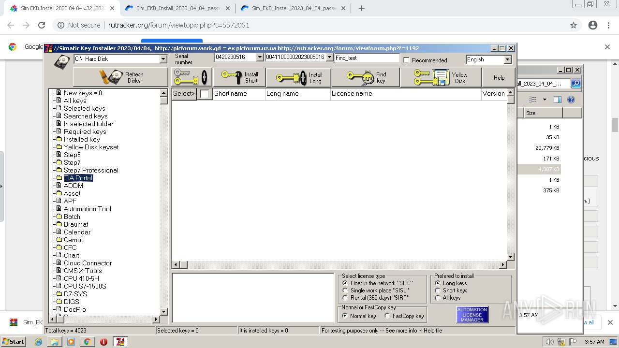Prefer Short keys to install
Viewport: 619px width, 348px height.
pyautogui.click(x=437, y=290)
